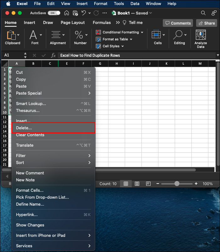Open the Undo history dropdown arrow

coord(90,13)
